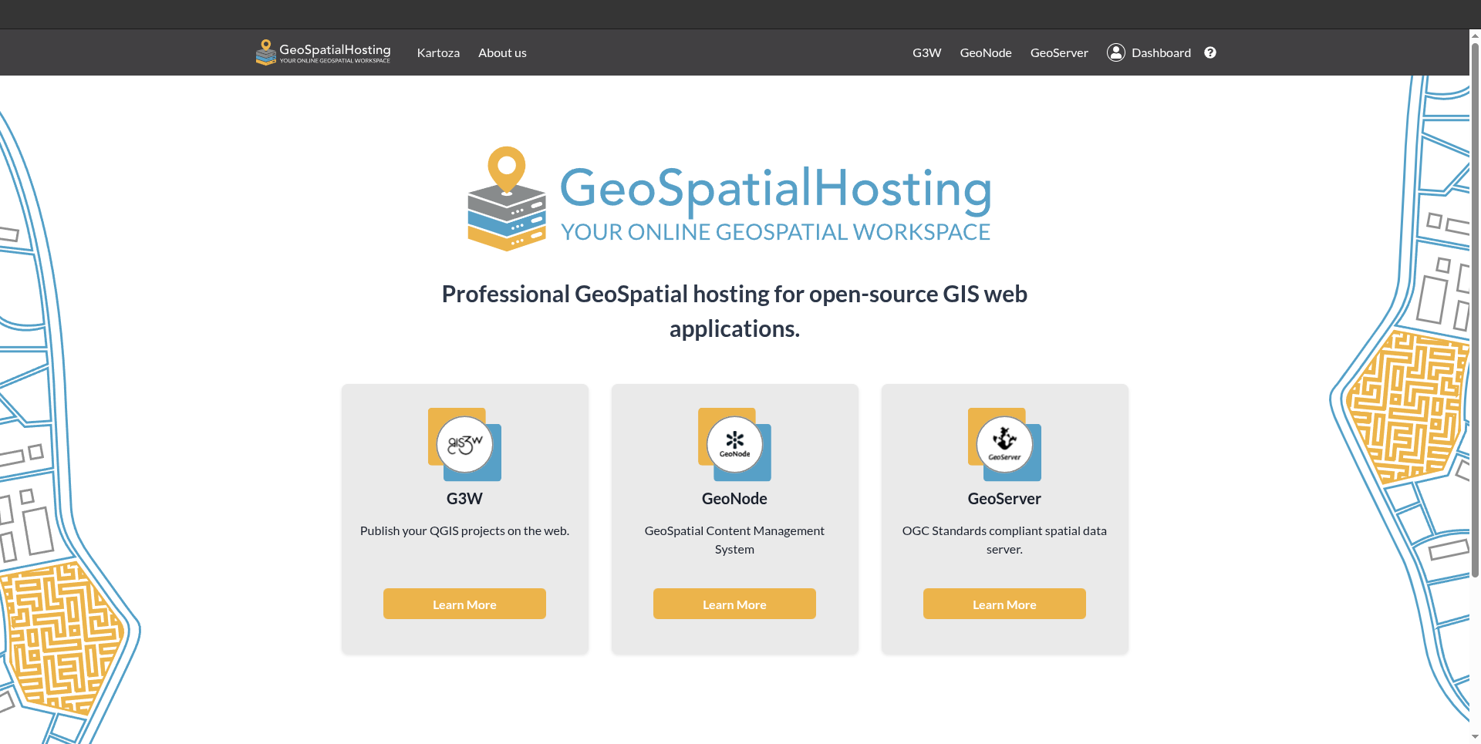The width and height of the screenshot is (1481, 744).
Task: Click 'Publish your QGIS projects on the web.' text
Action: point(464,530)
